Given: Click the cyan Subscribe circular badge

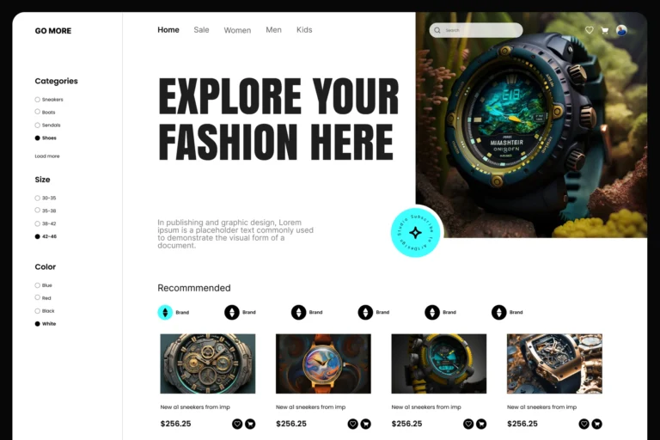Looking at the screenshot, I should pyautogui.click(x=415, y=232).
